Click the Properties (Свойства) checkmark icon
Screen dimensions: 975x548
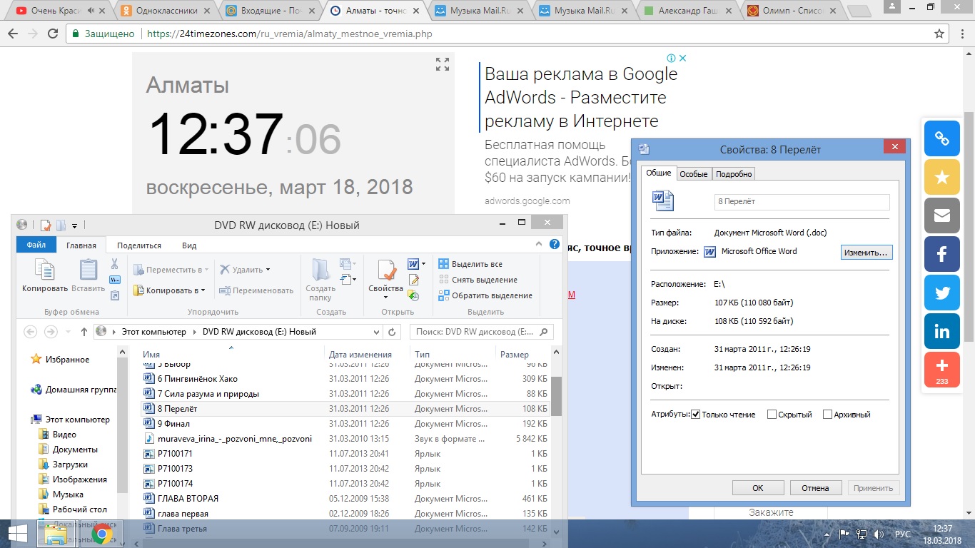tap(386, 270)
